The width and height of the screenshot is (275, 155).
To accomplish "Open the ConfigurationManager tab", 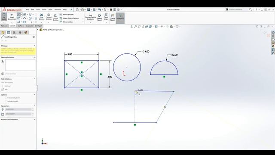I will [14, 33].
